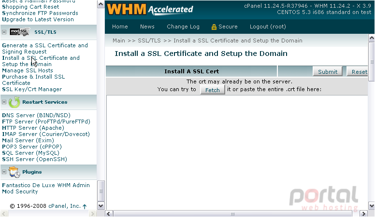Click the mod SSL icon in sidebar

[x=20, y=32]
